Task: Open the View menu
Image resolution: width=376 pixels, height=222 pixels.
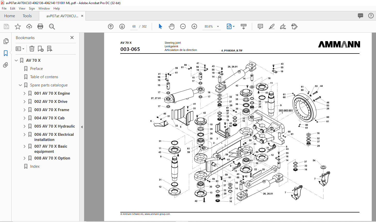Action: click(x=22, y=8)
